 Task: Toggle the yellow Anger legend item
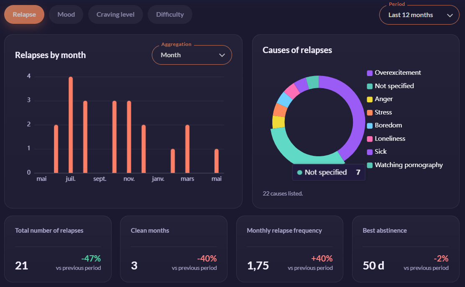(x=380, y=99)
